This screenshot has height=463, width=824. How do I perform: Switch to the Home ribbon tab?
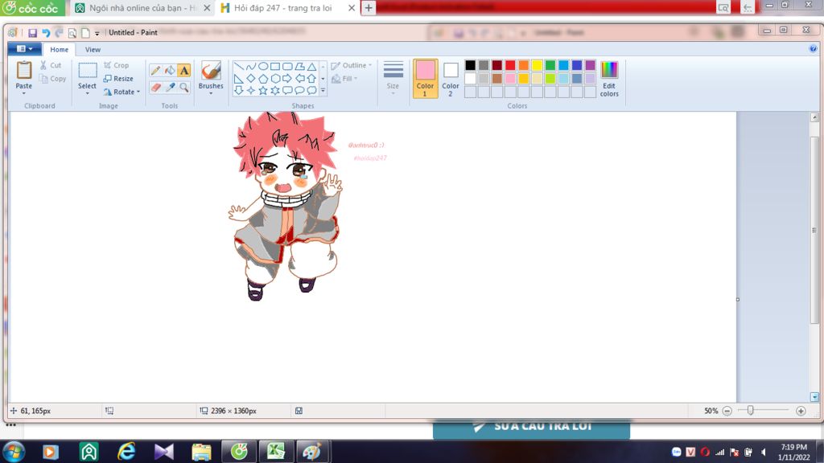point(59,49)
